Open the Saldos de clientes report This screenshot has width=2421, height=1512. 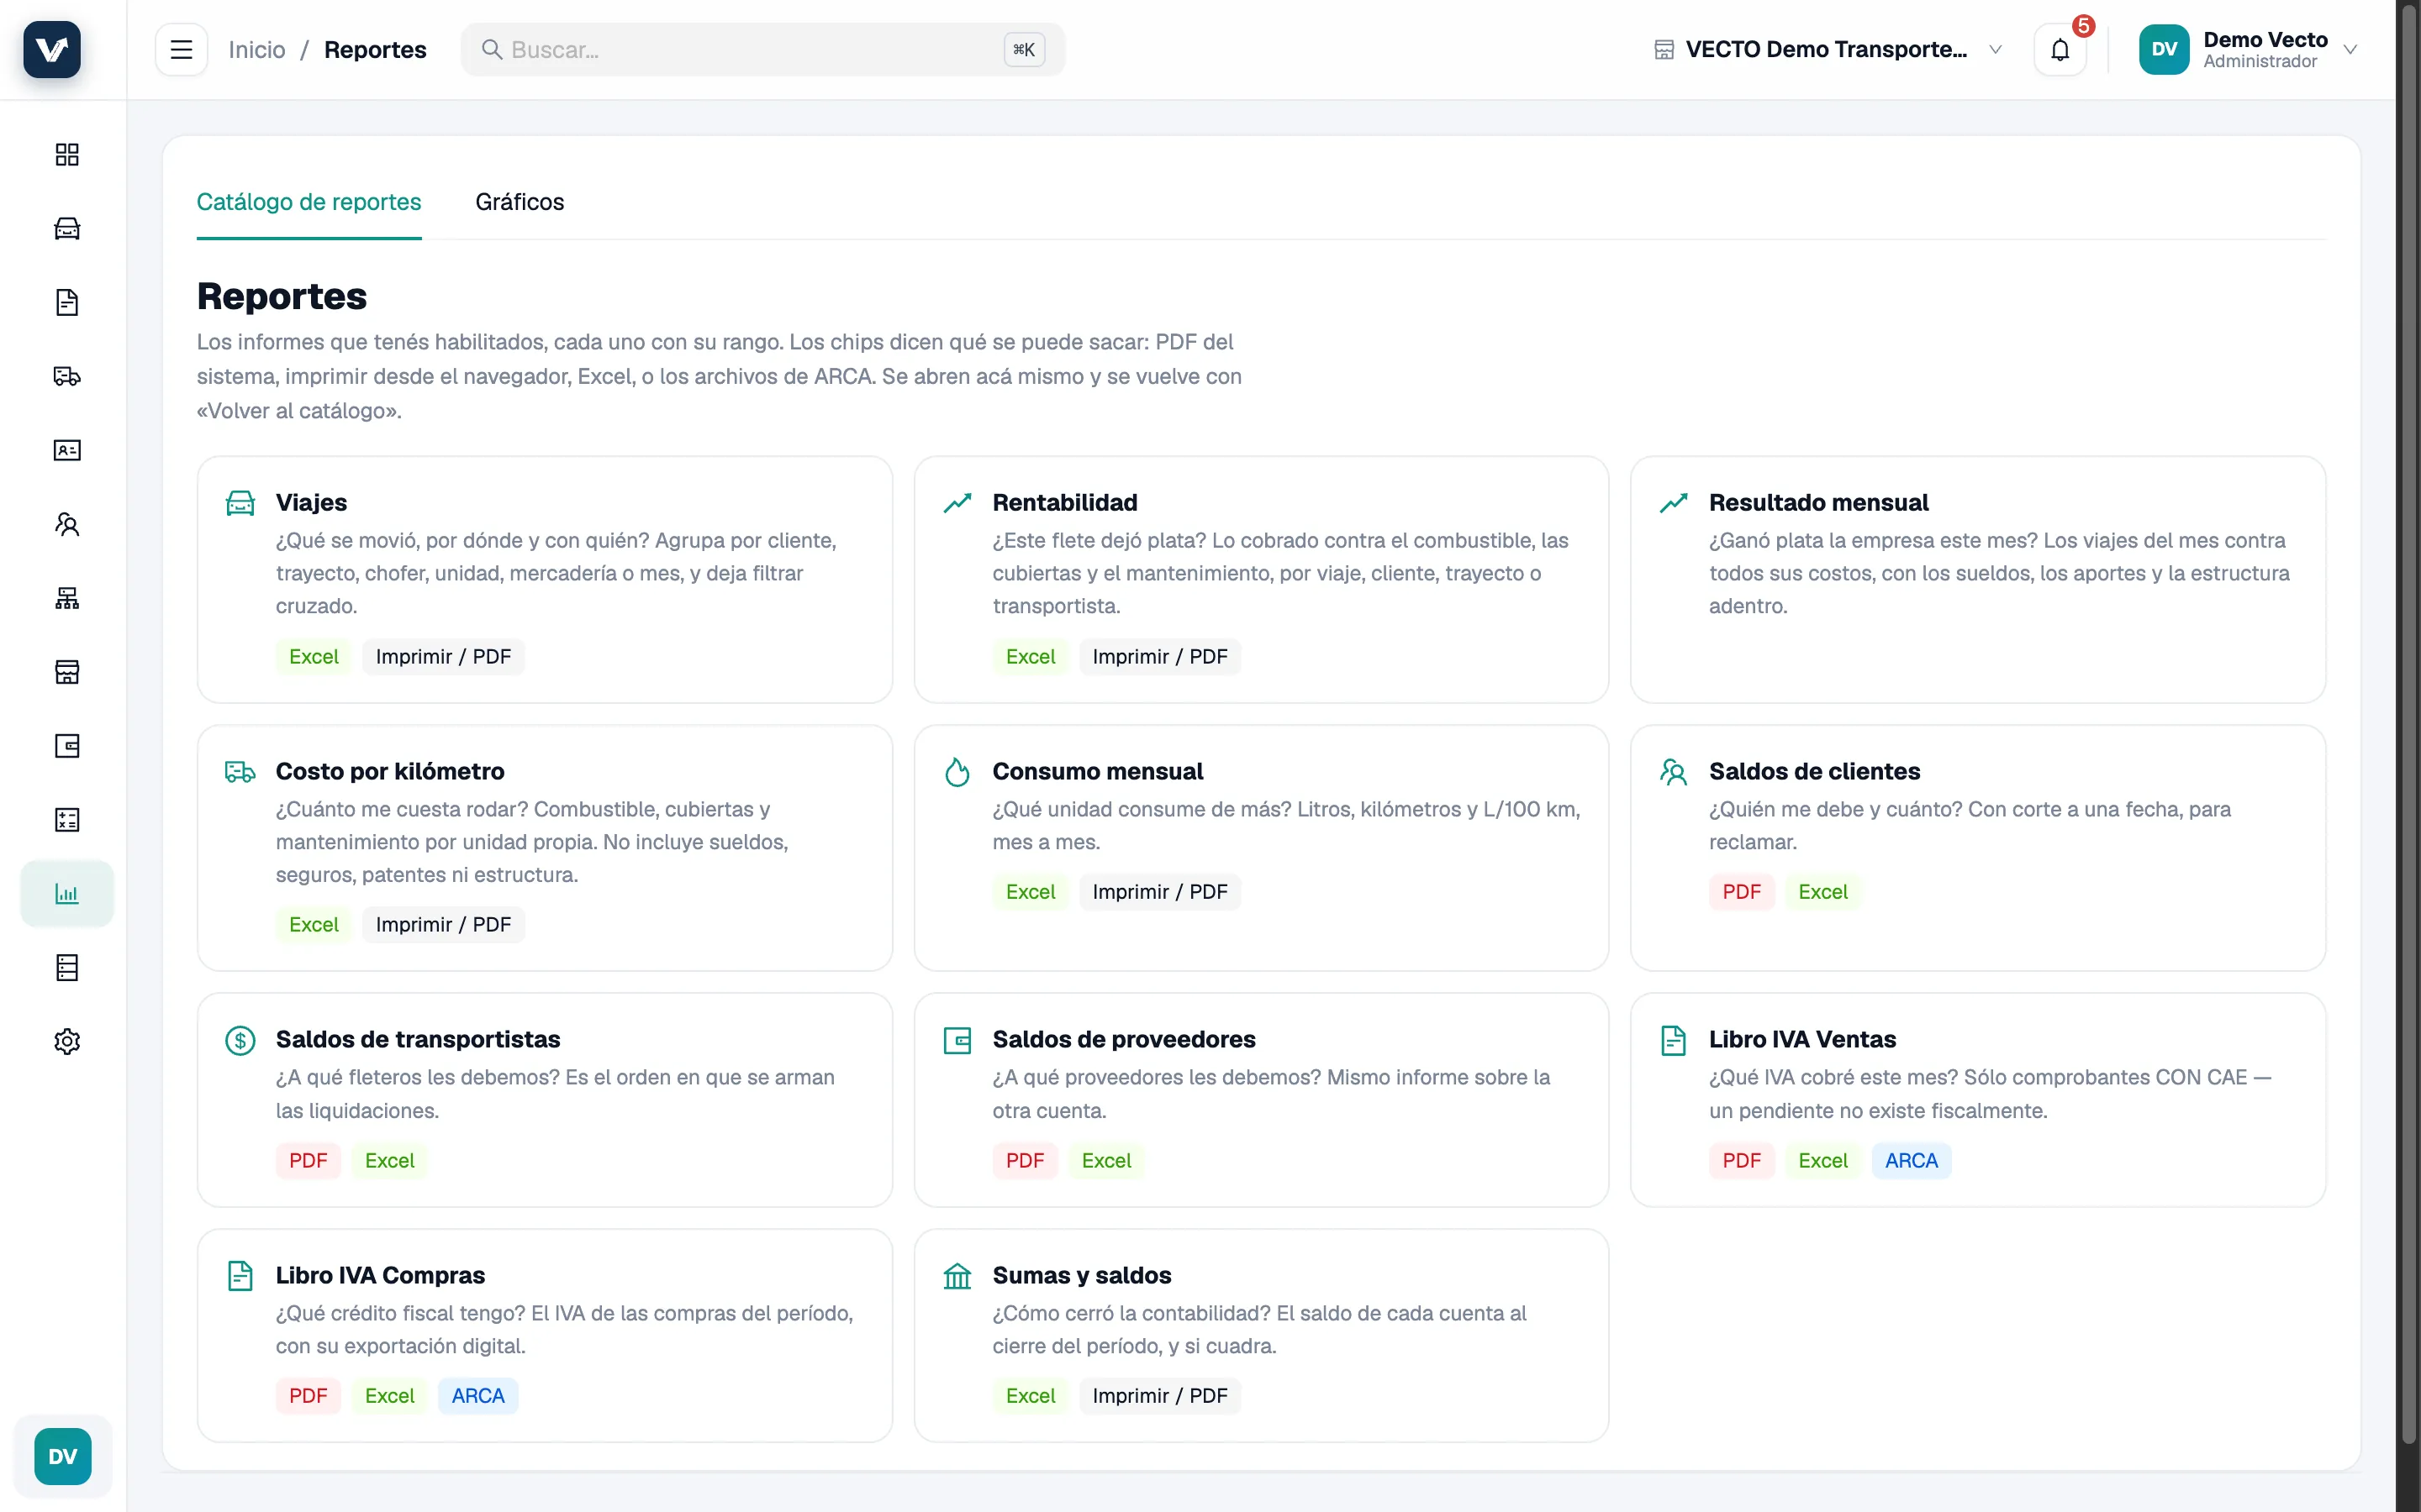(1978, 847)
